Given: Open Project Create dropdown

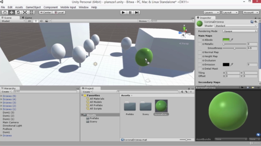Looking at the screenshot, I should coord(87,92).
